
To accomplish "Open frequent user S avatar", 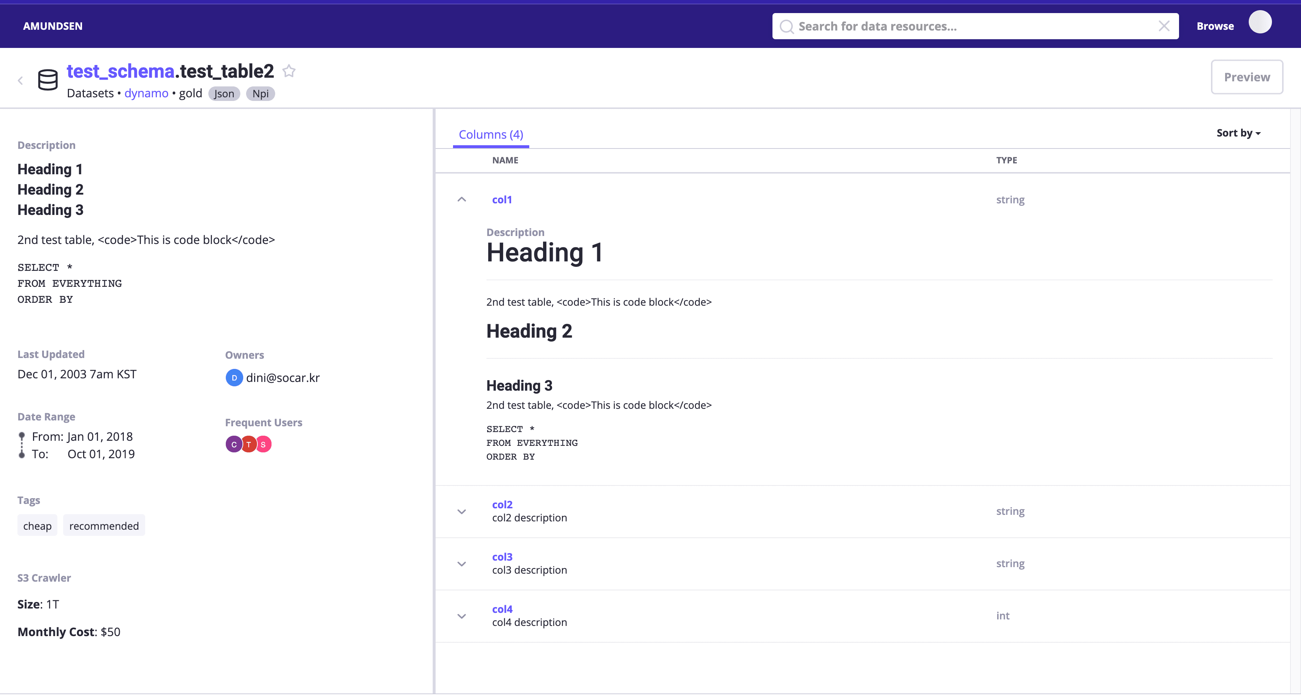I will pyautogui.click(x=264, y=444).
